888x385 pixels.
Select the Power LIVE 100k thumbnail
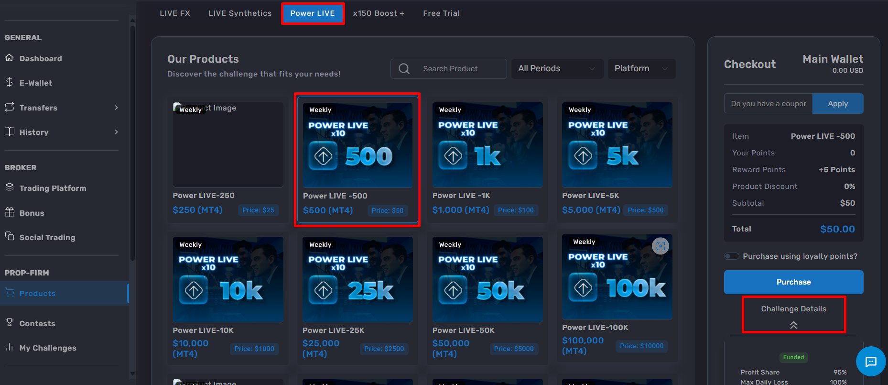point(617,276)
